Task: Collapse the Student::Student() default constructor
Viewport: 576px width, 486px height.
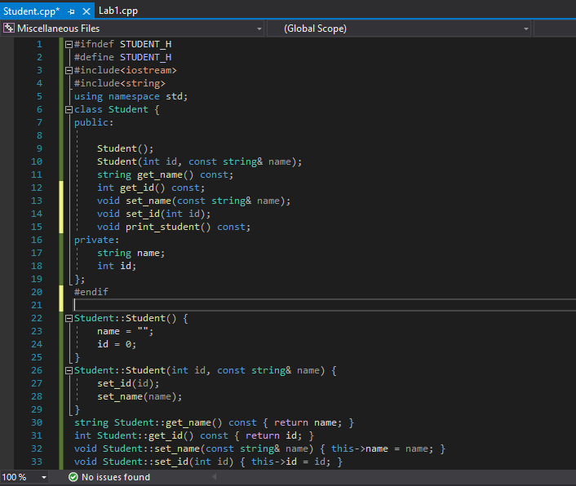Action: [x=69, y=319]
